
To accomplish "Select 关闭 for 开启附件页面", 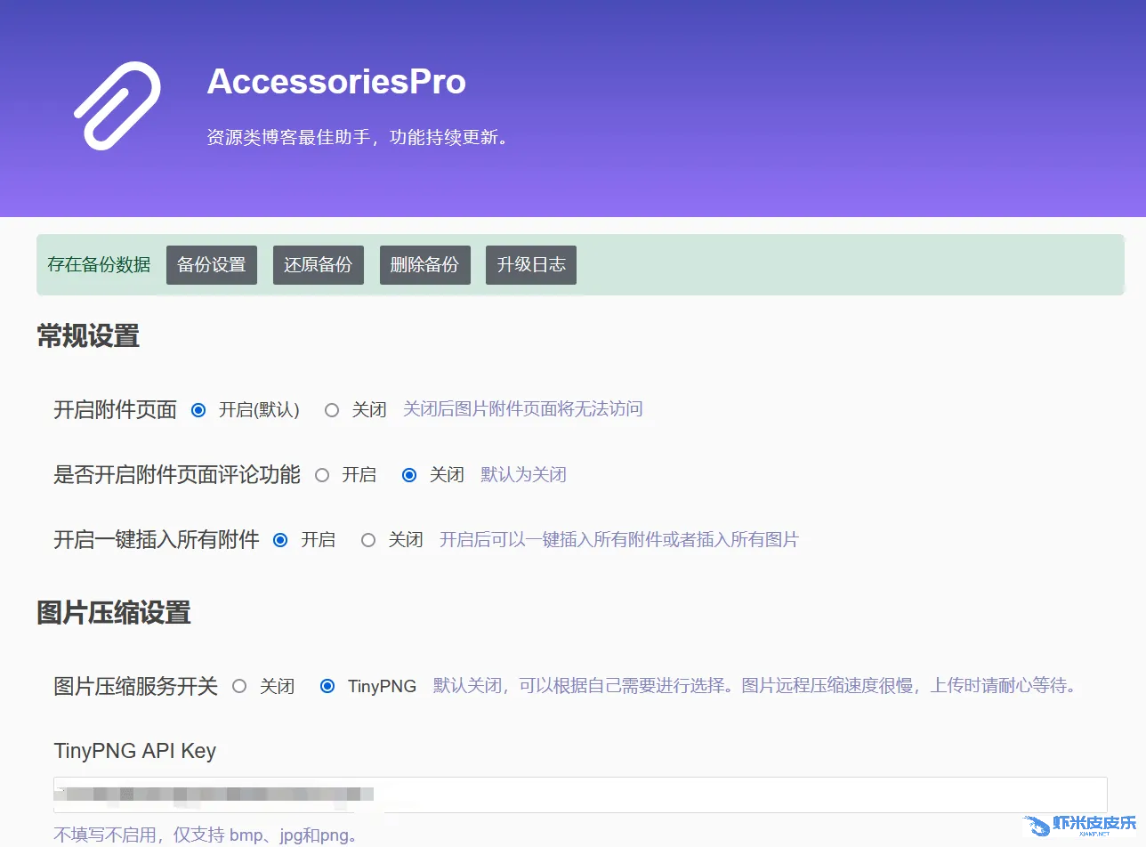I will click(x=332, y=410).
